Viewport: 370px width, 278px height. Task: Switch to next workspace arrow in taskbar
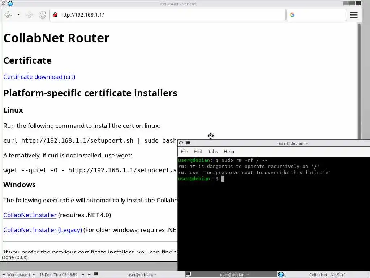(x=34, y=275)
